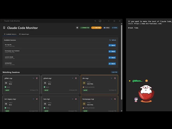Click the microwiseai.com URL in right panel

148,24
